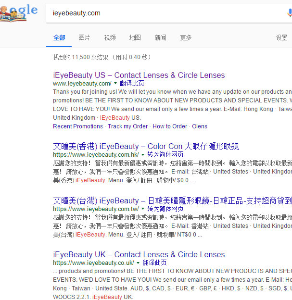Screen dimensions: 292x300
Task: Click the Google doodle logo
Action: (x=19, y=12)
